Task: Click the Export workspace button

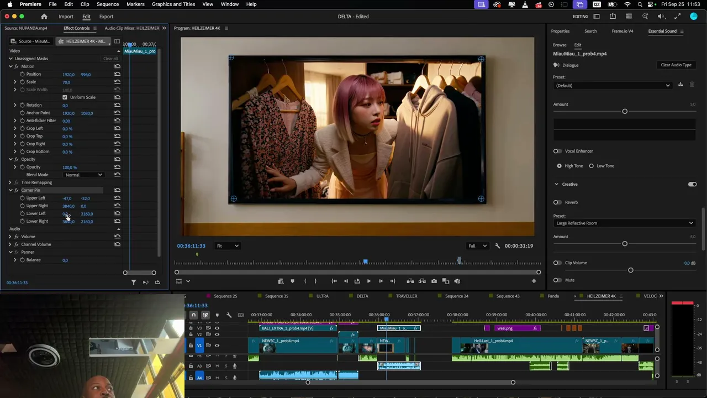Action: click(106, 17)
